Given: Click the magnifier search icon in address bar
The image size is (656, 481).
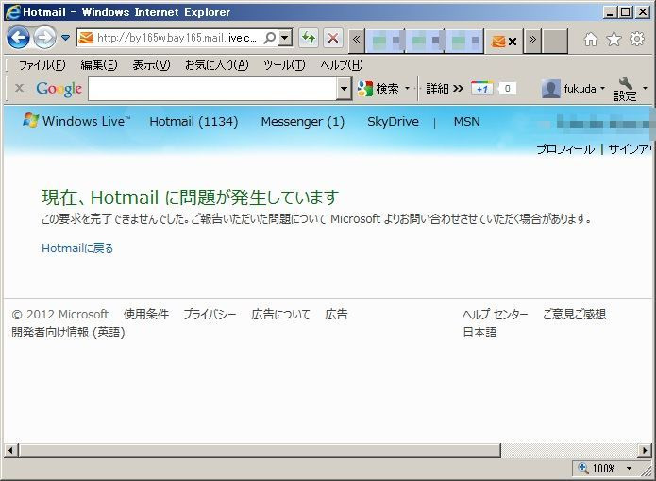Looking at the screenshot, I should pyautogui.click(x=270, y=38).
